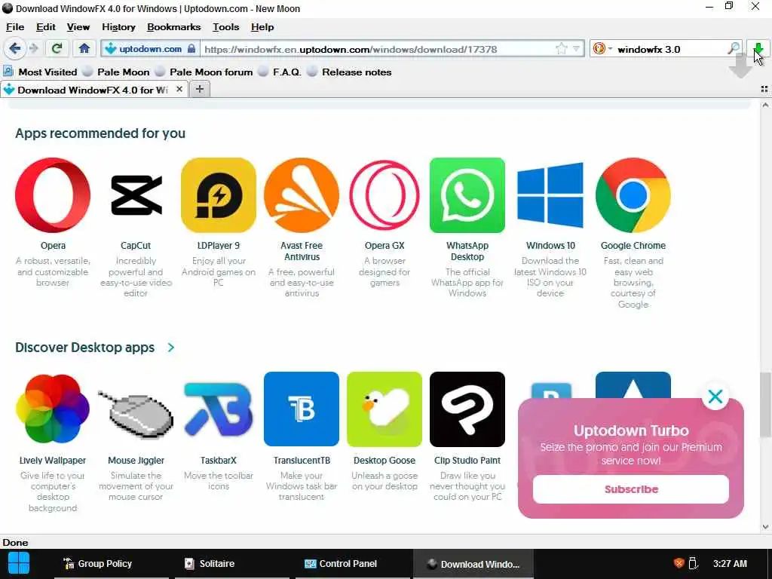Open the search engine selector dropdown
The width and height of the screenshot is (772, 579).
602,49
